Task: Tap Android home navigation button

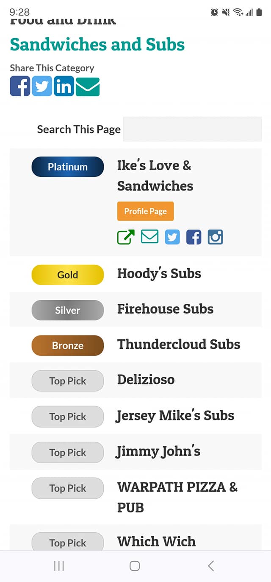Action: pos(135,565)
